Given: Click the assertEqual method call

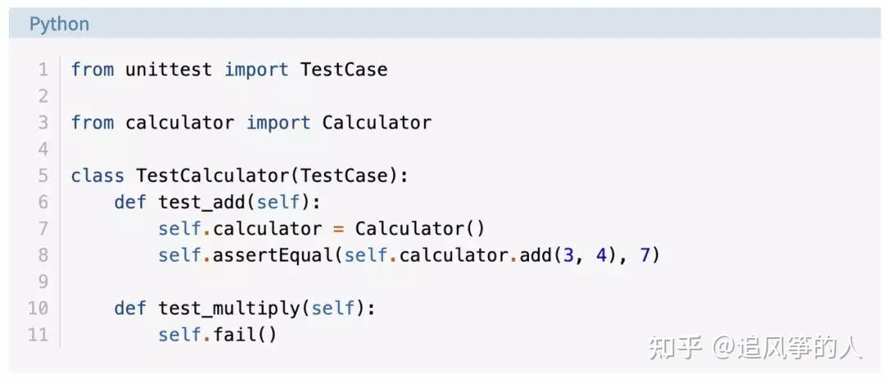Looking at the screenshot, I should (272, 255).
